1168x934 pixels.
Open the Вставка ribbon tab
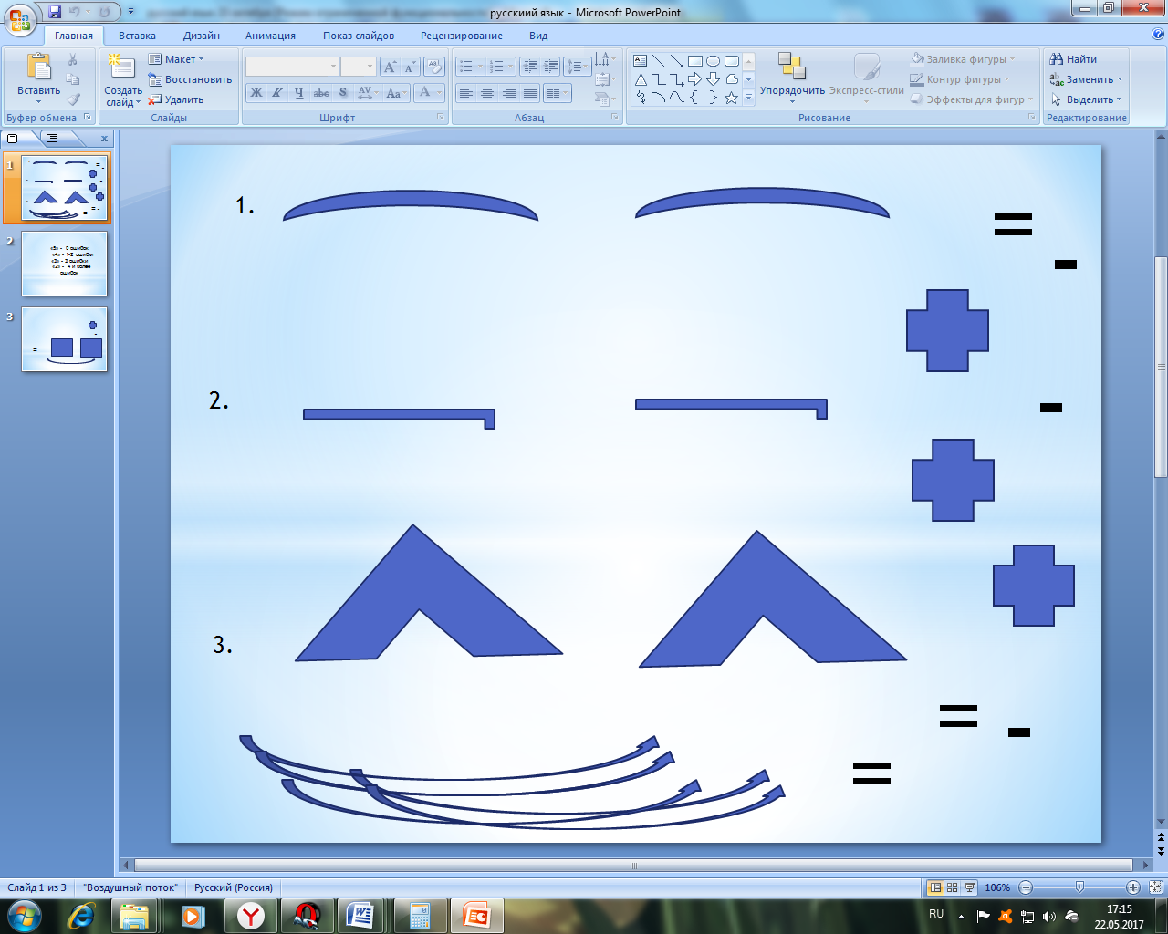pyautogui.click(x=137, y=36)
